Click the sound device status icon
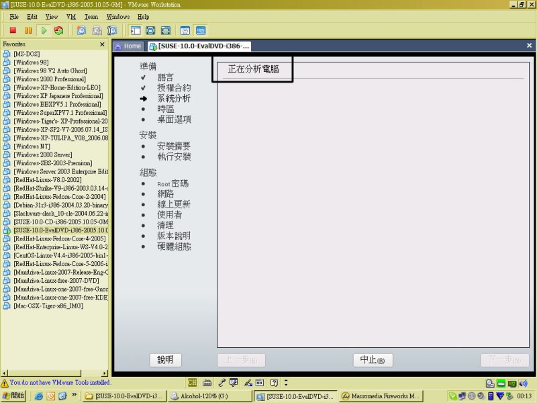 [x=524, y=384]
